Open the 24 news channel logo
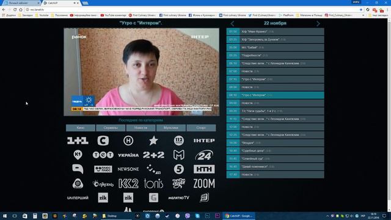 coord(204,155)
